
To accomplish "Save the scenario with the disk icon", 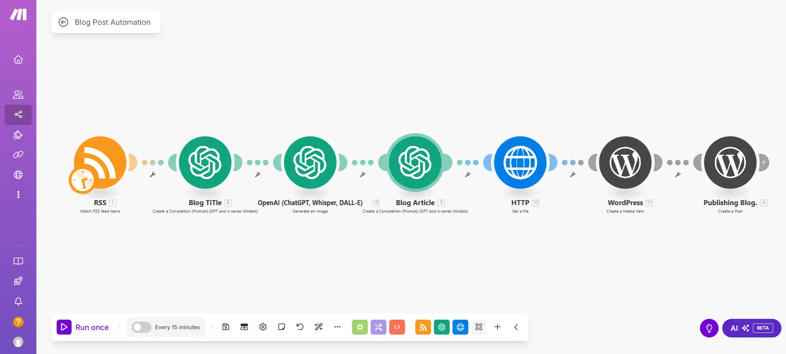I will [225, 327].
